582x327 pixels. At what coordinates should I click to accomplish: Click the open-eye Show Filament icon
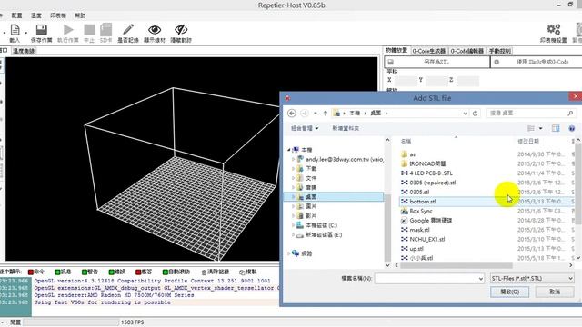(155, 30)
